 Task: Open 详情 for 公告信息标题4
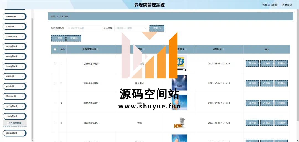point(252,83)
